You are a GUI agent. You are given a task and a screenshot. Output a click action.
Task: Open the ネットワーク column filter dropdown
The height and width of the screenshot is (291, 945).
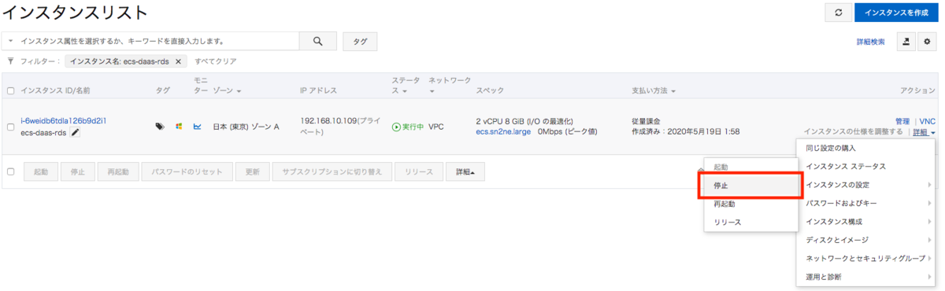(x=432, y=91)
